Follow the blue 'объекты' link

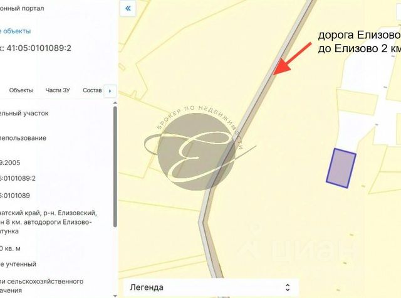click(x=15, y=31)
